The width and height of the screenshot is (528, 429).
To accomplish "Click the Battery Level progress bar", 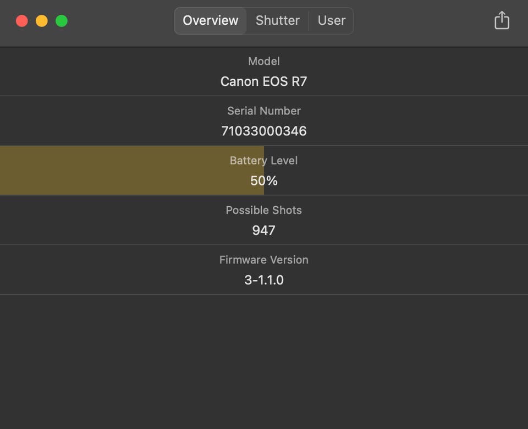I will pyautogui.click(x=264, y=170).
